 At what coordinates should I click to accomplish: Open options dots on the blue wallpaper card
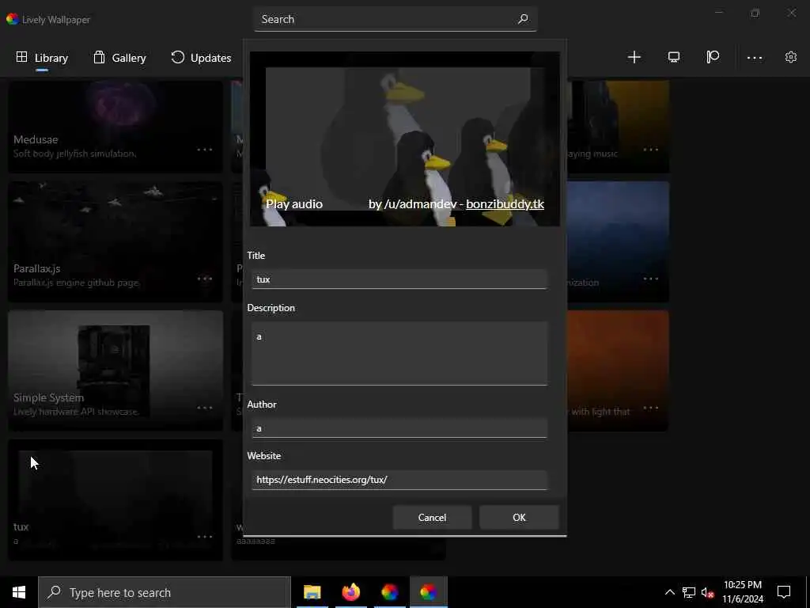(651, 278)
